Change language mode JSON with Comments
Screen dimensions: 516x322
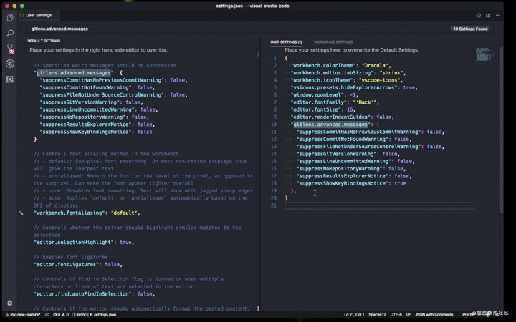(434, 314)
